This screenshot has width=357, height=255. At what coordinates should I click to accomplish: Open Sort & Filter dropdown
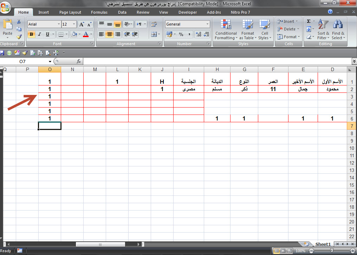point(323,29)
